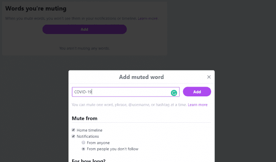276x162 pixels.
Task: Click the Notifications label text
Action: coord(88,136)
